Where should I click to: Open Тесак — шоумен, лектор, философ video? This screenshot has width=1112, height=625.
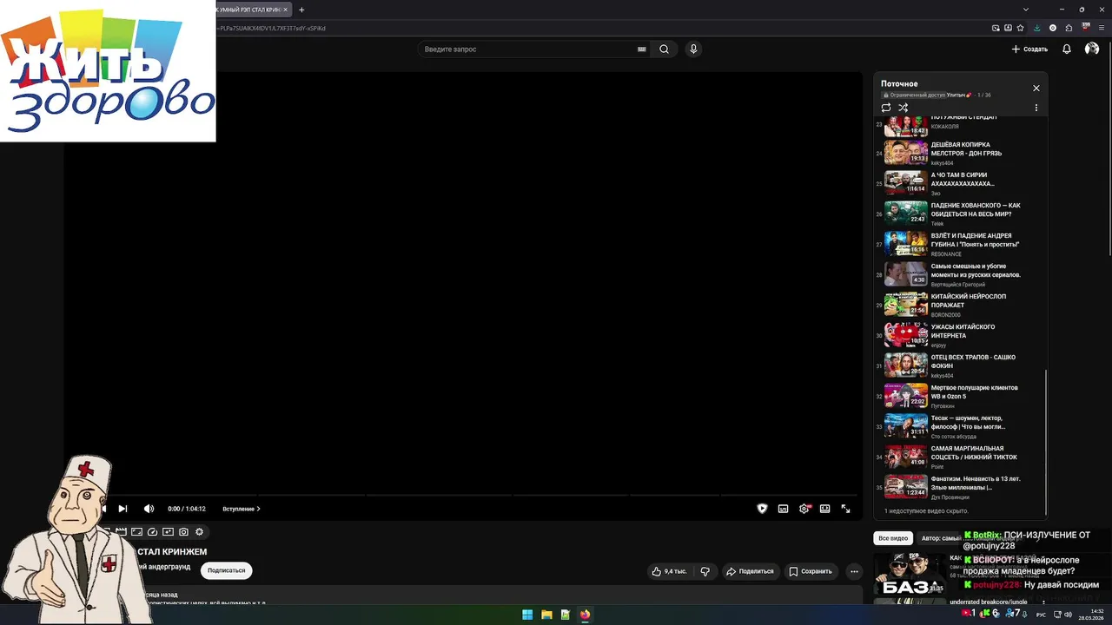click(960, 426)
